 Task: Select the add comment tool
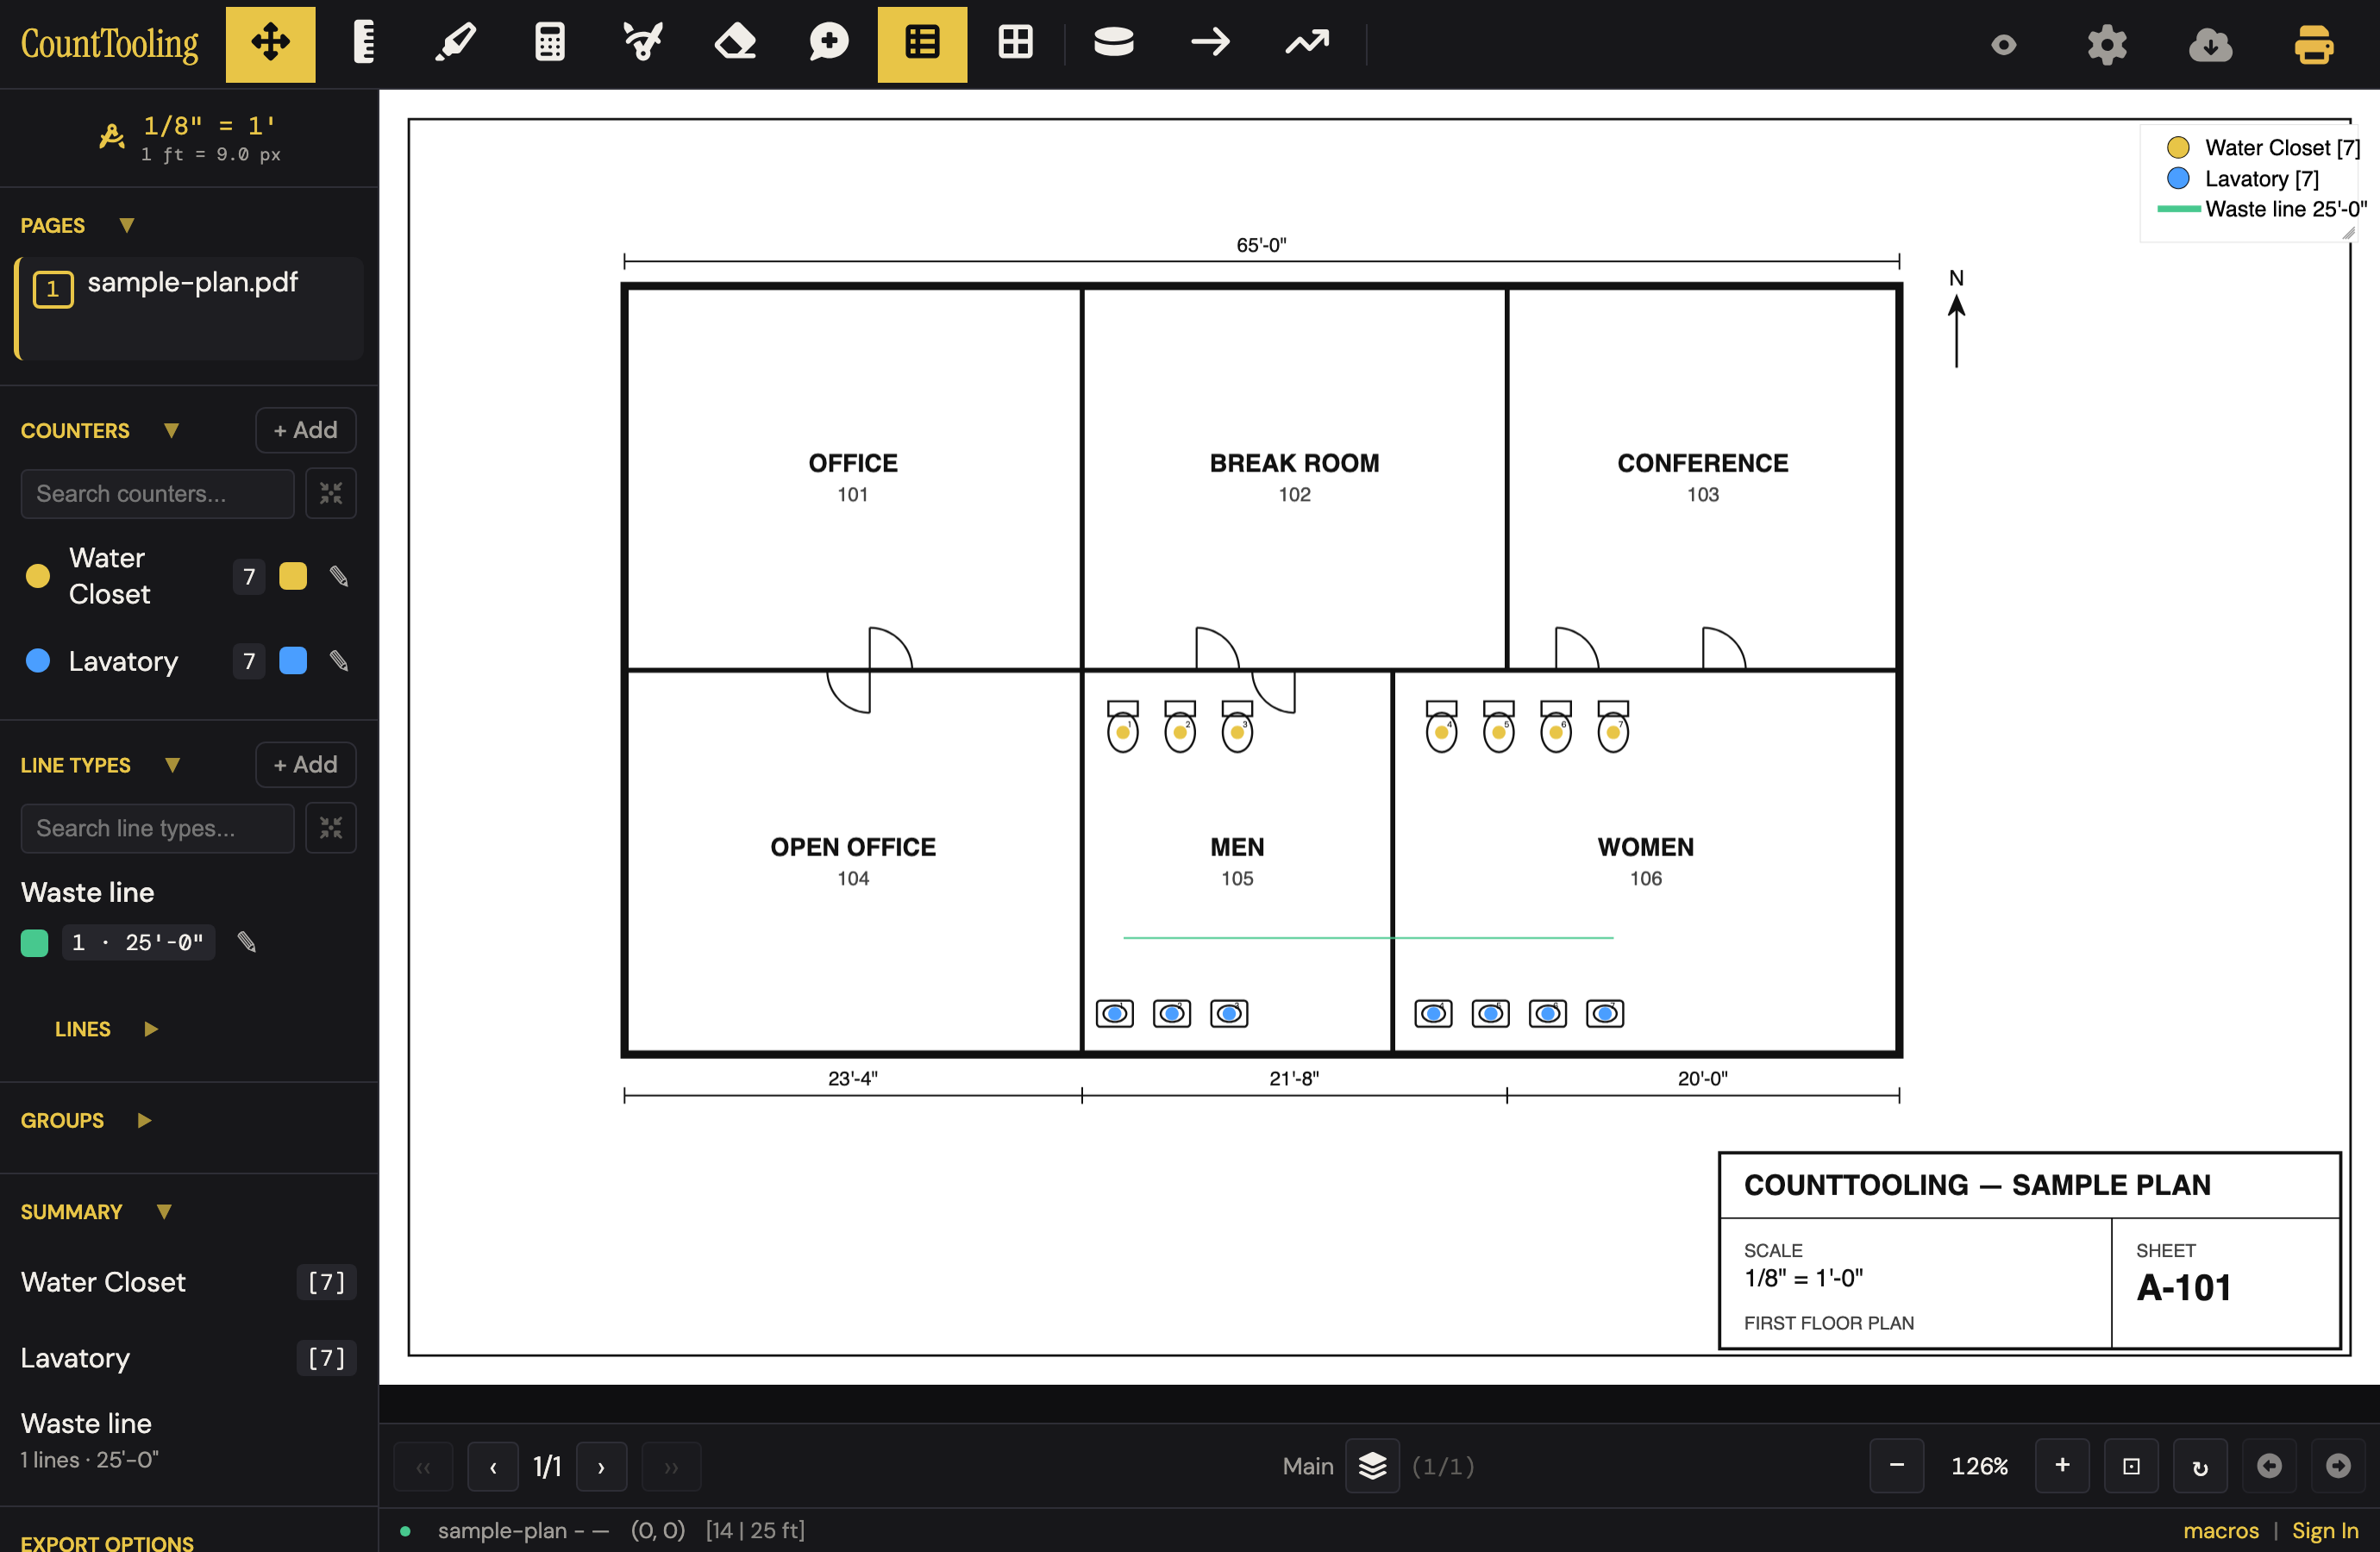tap(829, 44)
